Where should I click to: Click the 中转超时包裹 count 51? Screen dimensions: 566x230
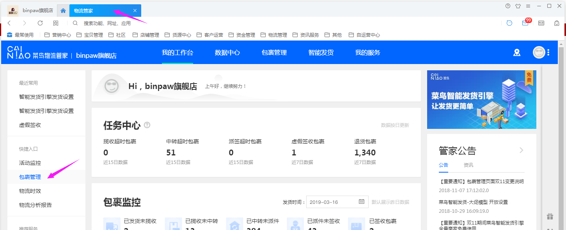[171, 153]
